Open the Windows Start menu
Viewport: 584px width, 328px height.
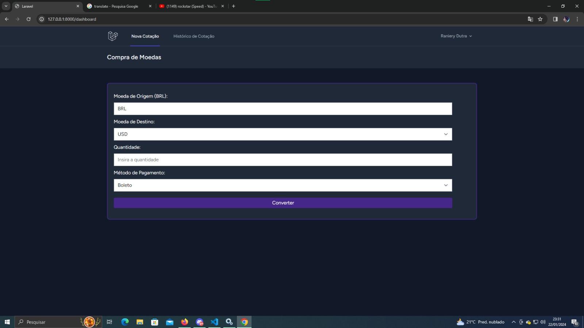[x=7, y=322]
